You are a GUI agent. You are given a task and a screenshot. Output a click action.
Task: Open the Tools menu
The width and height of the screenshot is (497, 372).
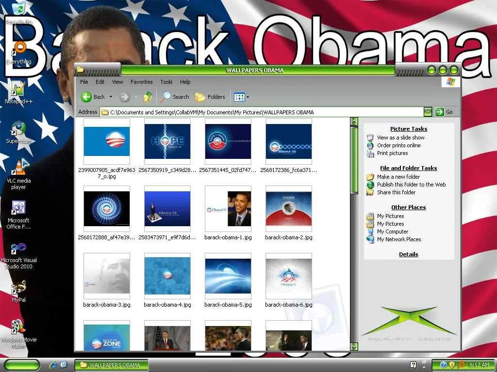click(166, 82)
